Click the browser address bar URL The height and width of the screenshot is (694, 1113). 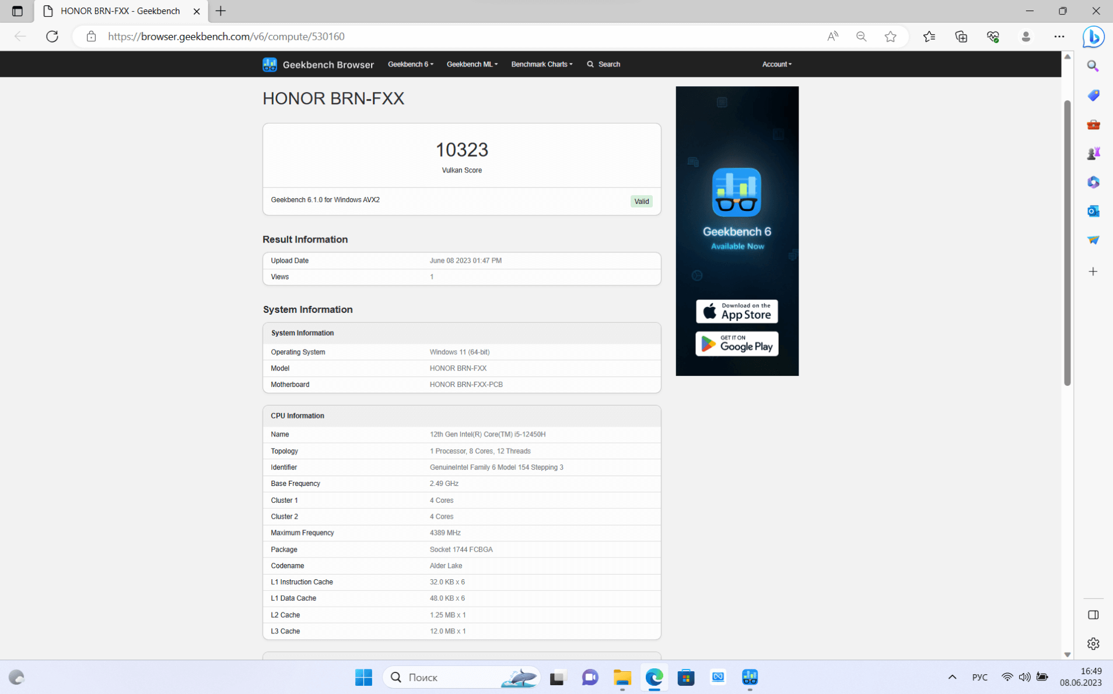(x=226, y=36)
